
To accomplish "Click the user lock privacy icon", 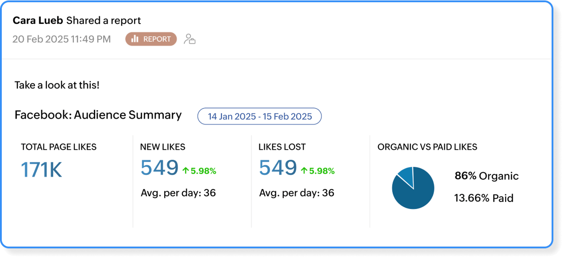I will [189, 39].
